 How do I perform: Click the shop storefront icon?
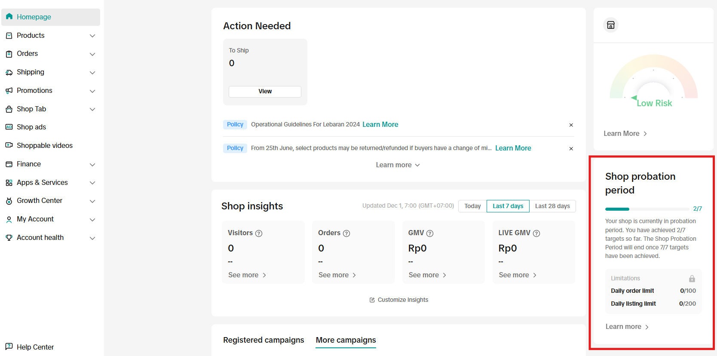tap(610, 25)
